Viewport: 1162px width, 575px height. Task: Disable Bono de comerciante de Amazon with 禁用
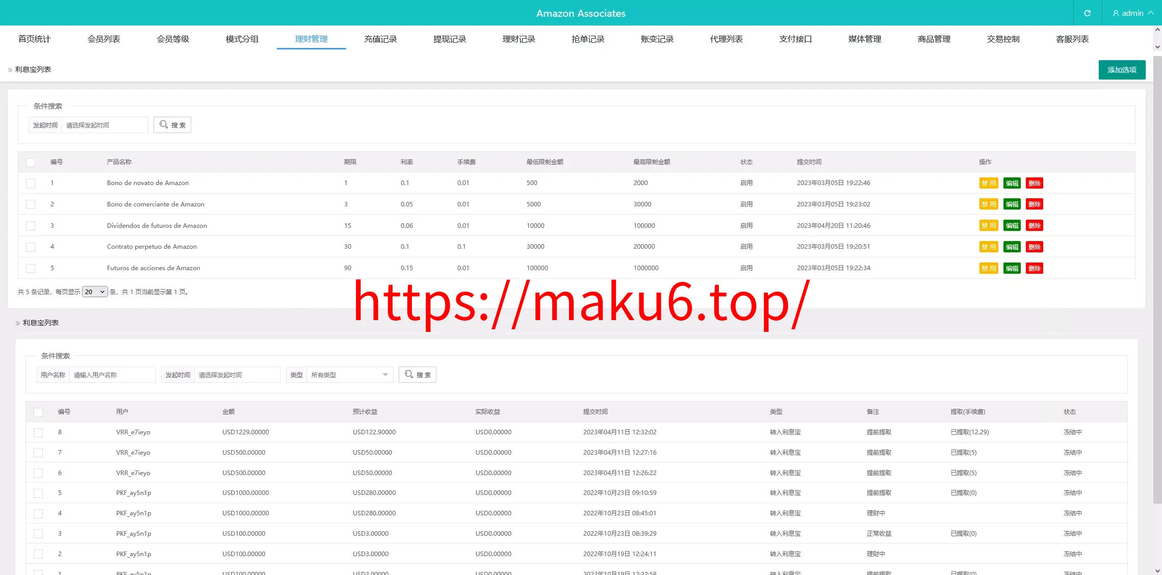pyautogui.click(x=989, y=204)
